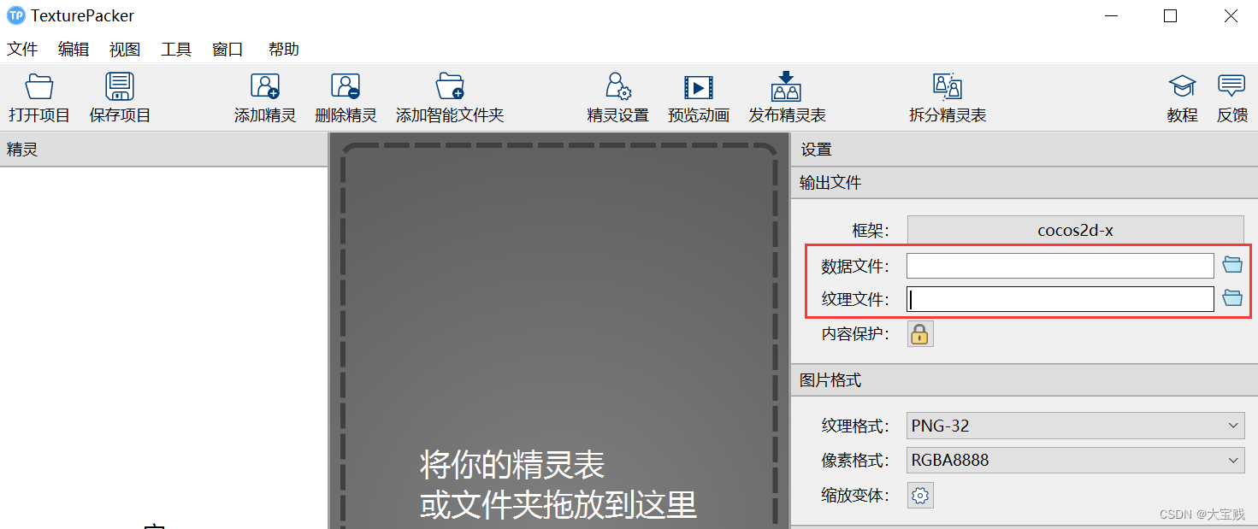Screen dimensions: 1258x529
Task: Click the Open Project (打开项目) icon
Action: (39, 87)
